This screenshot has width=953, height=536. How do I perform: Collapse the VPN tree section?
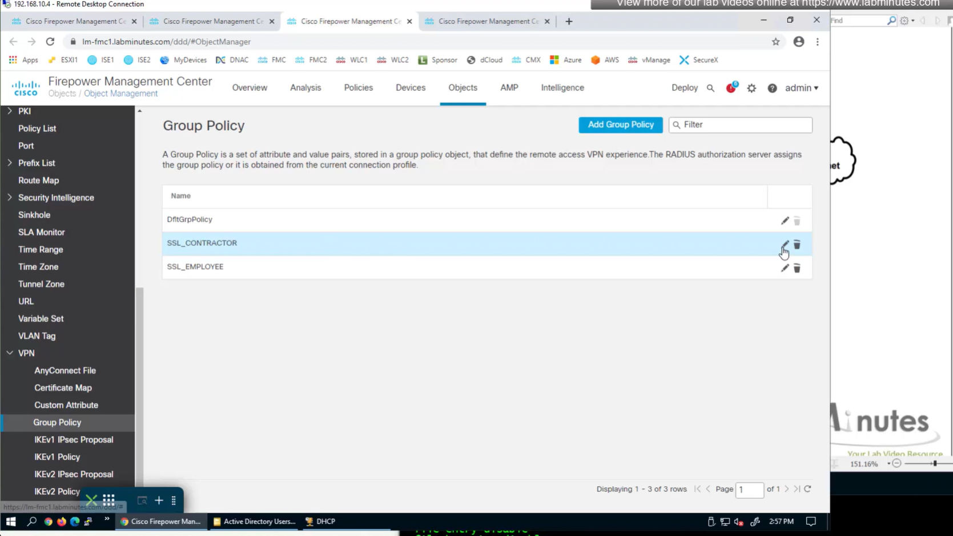(10, 353)
